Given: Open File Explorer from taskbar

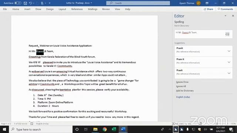Looking at the screenshot, I should click(95, 129).
